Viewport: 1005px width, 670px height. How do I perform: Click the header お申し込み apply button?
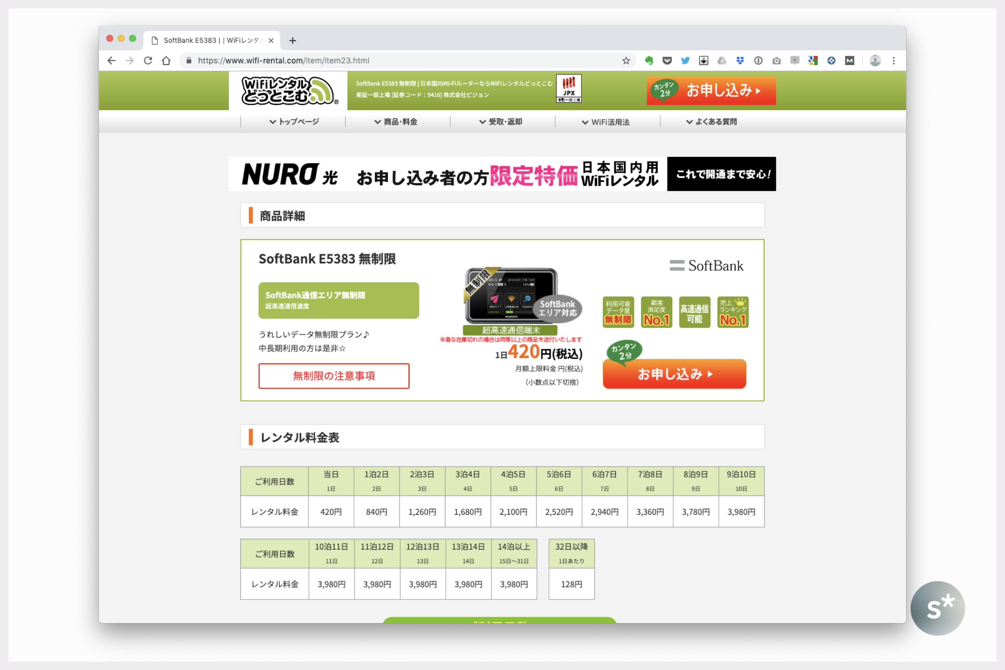pyautogui.click(x=711, y=90)
